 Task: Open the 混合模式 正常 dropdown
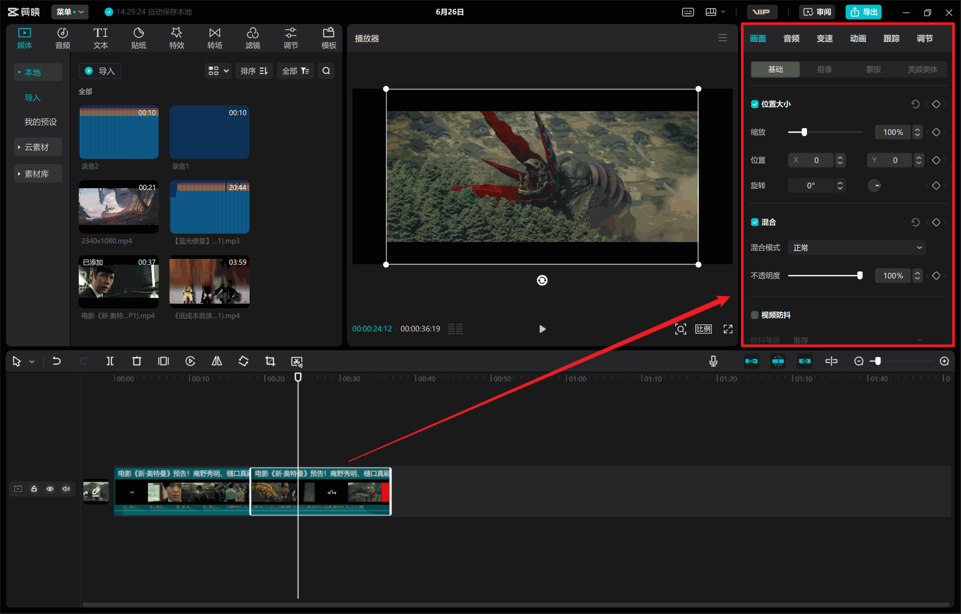(856, 248)
